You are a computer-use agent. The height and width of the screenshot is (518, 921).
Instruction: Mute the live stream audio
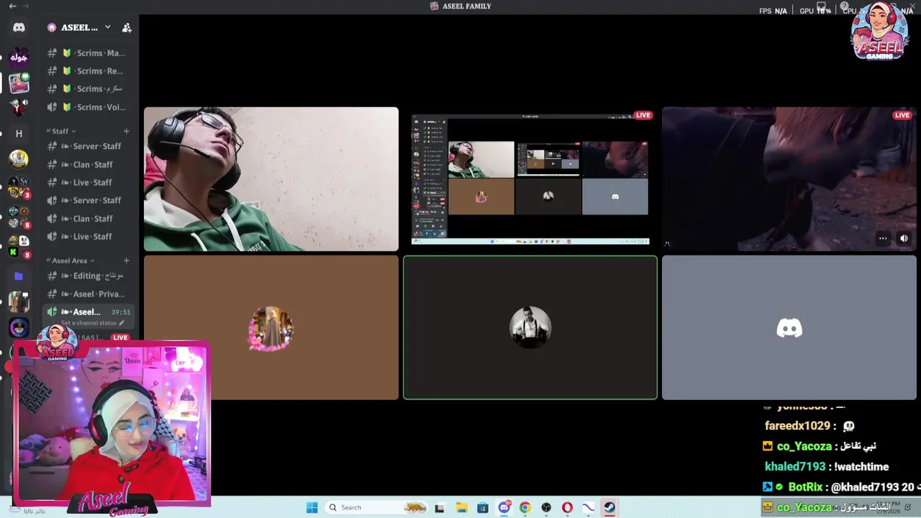(904, 238)
